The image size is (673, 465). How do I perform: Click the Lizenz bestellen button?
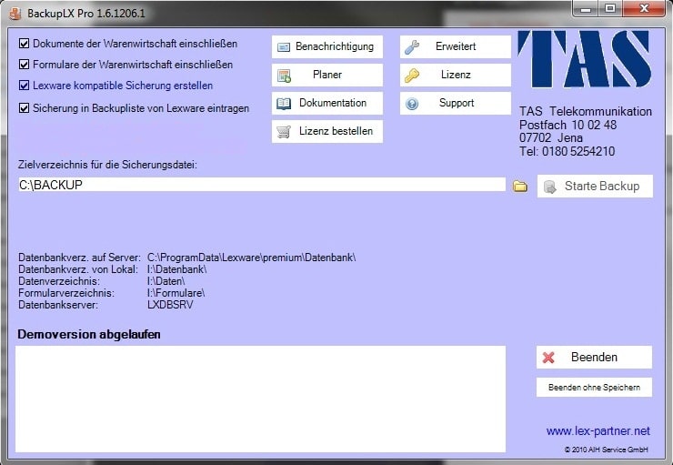coord(327,131)
